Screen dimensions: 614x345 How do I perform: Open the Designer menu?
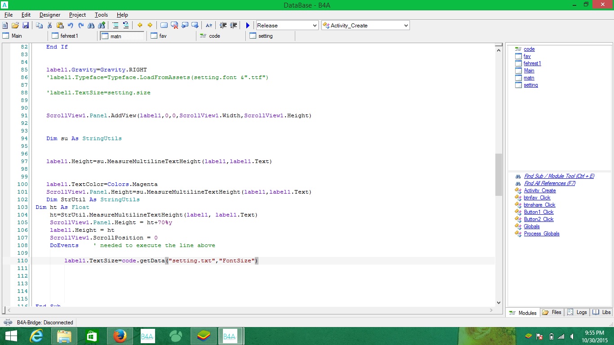click(50, 15)
